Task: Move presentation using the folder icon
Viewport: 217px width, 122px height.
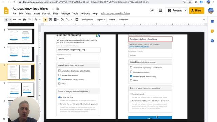Action: (58, 9)
